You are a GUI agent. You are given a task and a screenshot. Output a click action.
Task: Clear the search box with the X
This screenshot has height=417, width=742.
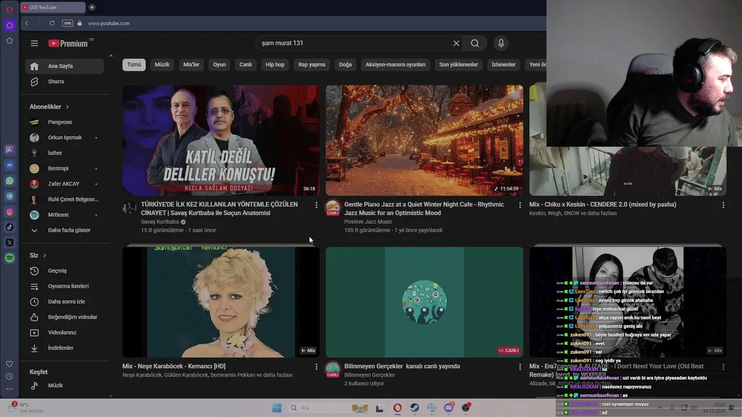tap(456, 43)
